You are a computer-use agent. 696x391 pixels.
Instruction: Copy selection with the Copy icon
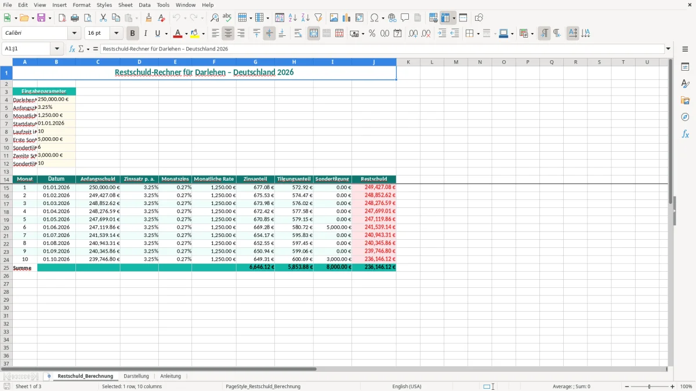pos(115,18)
